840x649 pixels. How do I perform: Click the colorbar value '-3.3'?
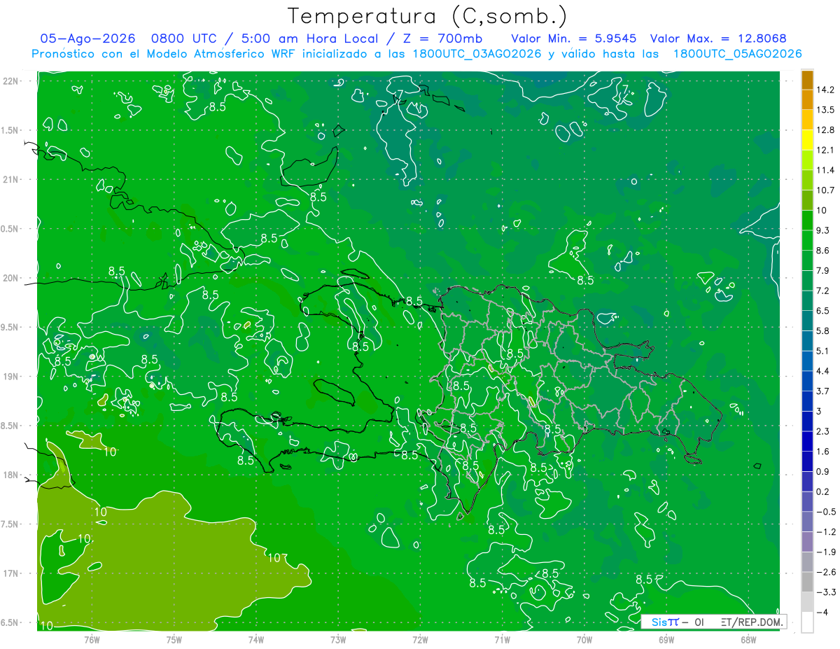[x=826, y=592]
